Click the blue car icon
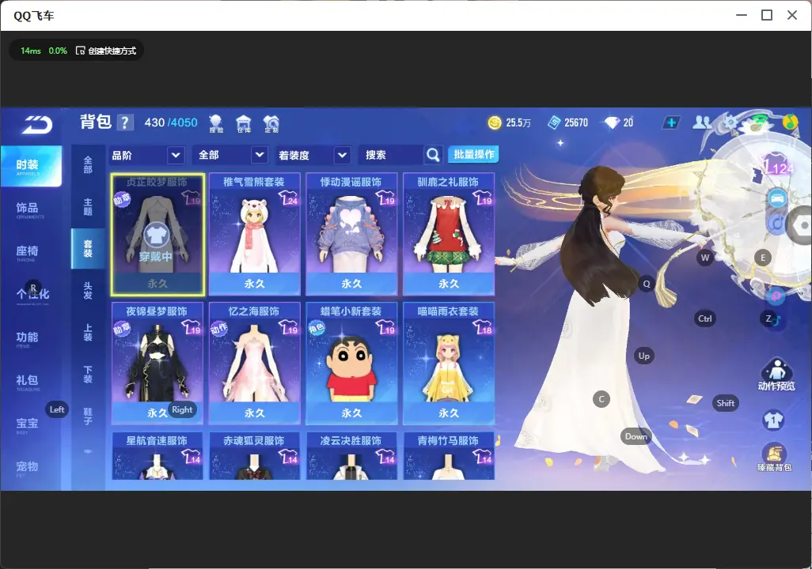This screenshot has height=569, width=812. coord(777,198)
